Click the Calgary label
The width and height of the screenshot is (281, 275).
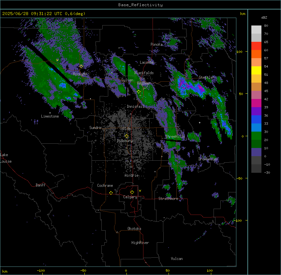[130, 197]
